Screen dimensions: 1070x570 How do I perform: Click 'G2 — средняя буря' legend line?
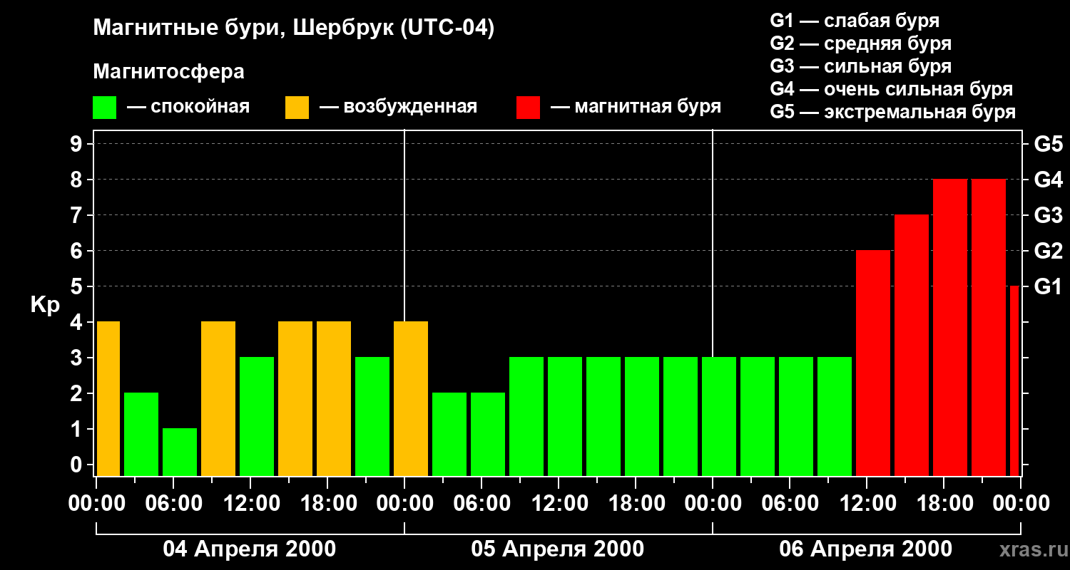point(861,43)
